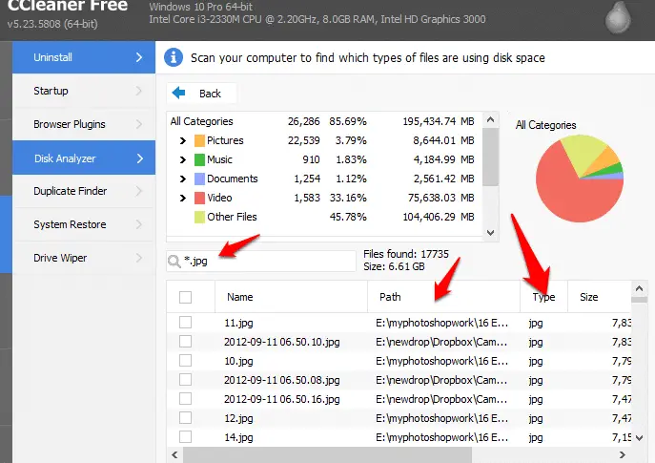Open the Drive Wiper tool

point(84,258)
